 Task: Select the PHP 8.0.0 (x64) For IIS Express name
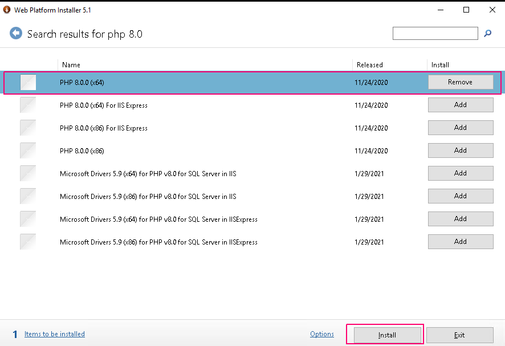tap(103, 105)
